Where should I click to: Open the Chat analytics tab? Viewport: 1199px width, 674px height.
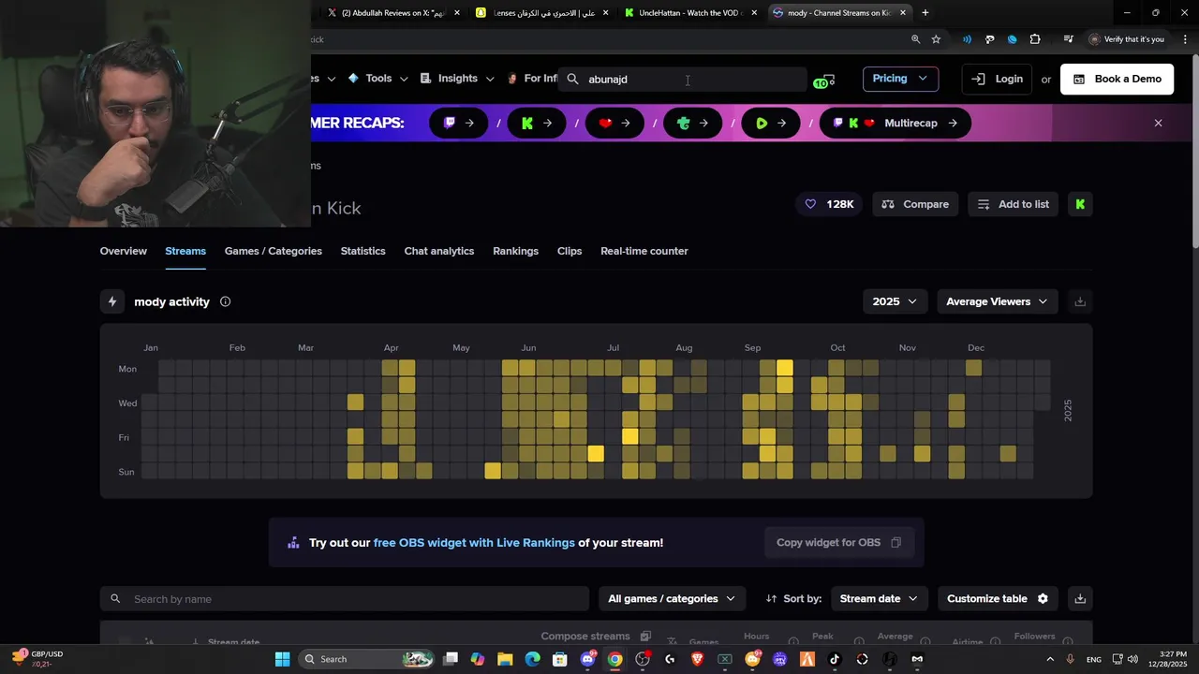(x=439, y=251)
